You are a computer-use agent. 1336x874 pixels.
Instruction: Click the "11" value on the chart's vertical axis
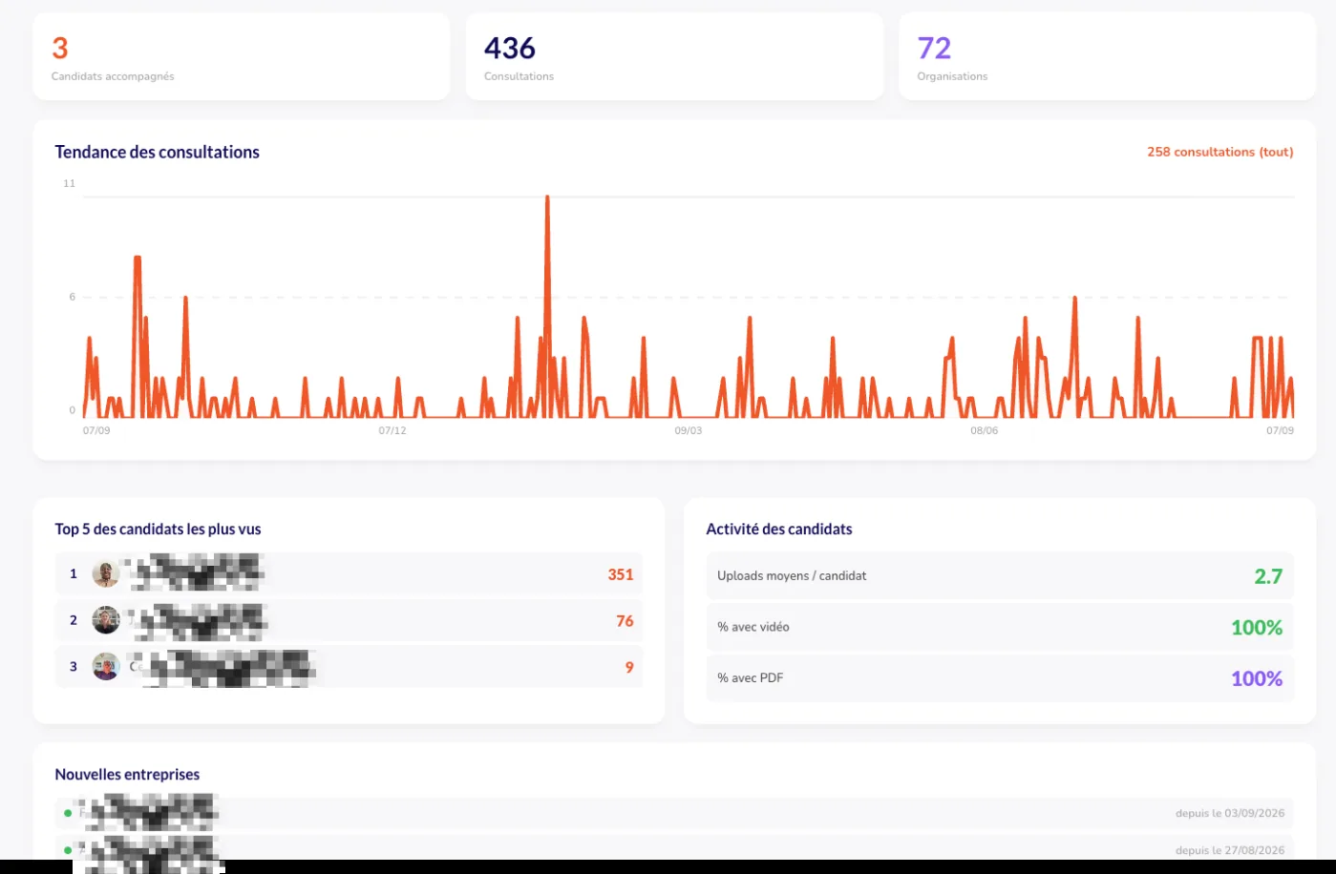(69, 183)
